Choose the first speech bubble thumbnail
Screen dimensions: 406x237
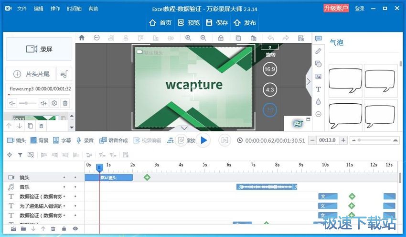tap(345, 80)
